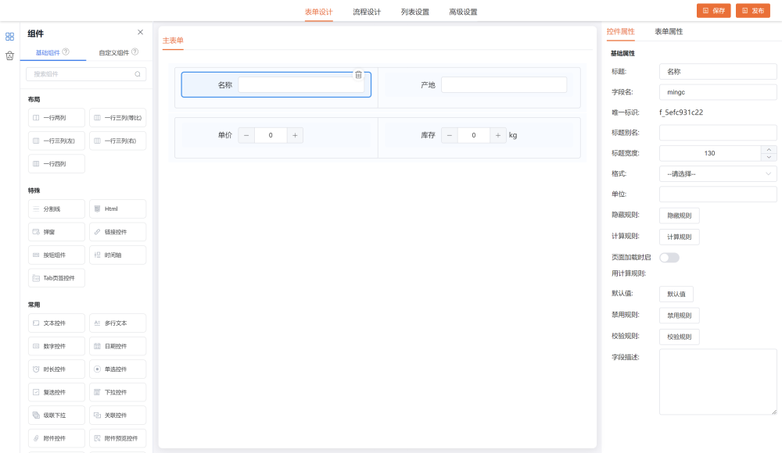Click help icon next to 基础组件

pos(66,52)
